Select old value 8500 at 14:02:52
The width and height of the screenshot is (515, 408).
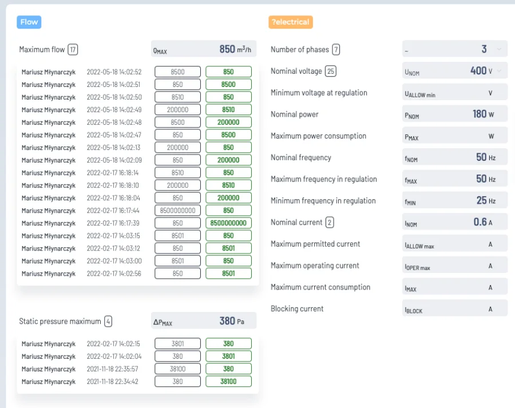tap(178, 72)
